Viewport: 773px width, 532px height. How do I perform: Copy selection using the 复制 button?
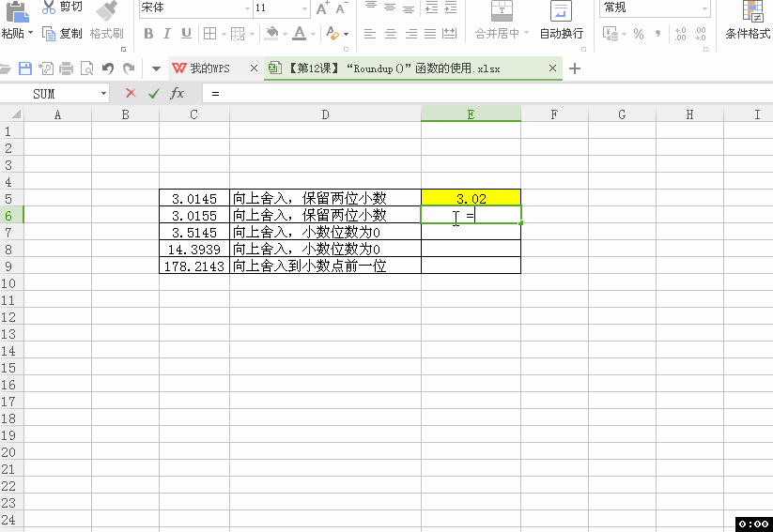pos(62,34)
